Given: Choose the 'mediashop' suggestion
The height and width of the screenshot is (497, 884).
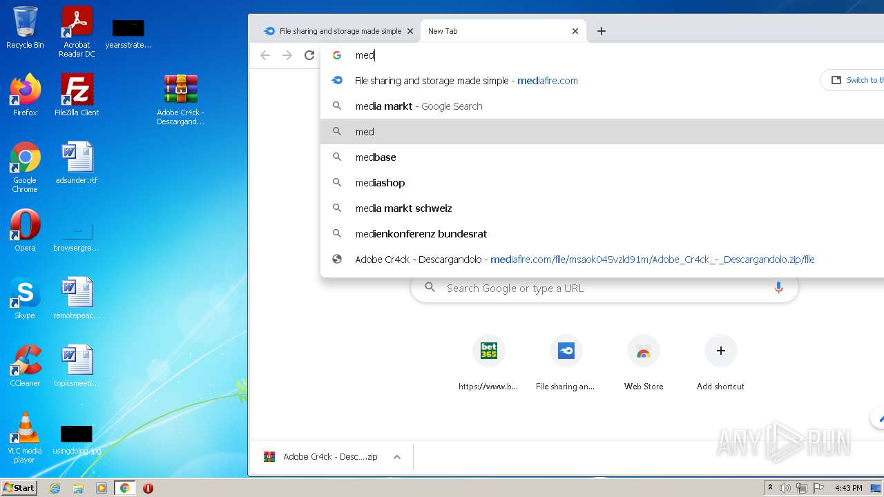Looking at the screenshot, I should coord(602,183).
